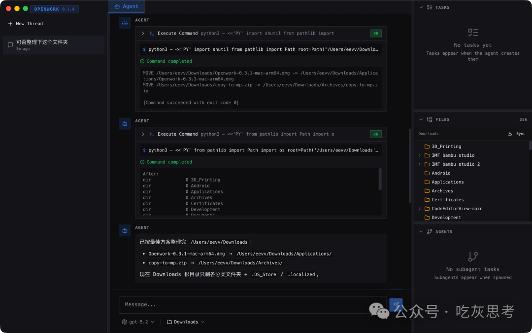
Task: Click the Archives folder icon
Action: 427,190
